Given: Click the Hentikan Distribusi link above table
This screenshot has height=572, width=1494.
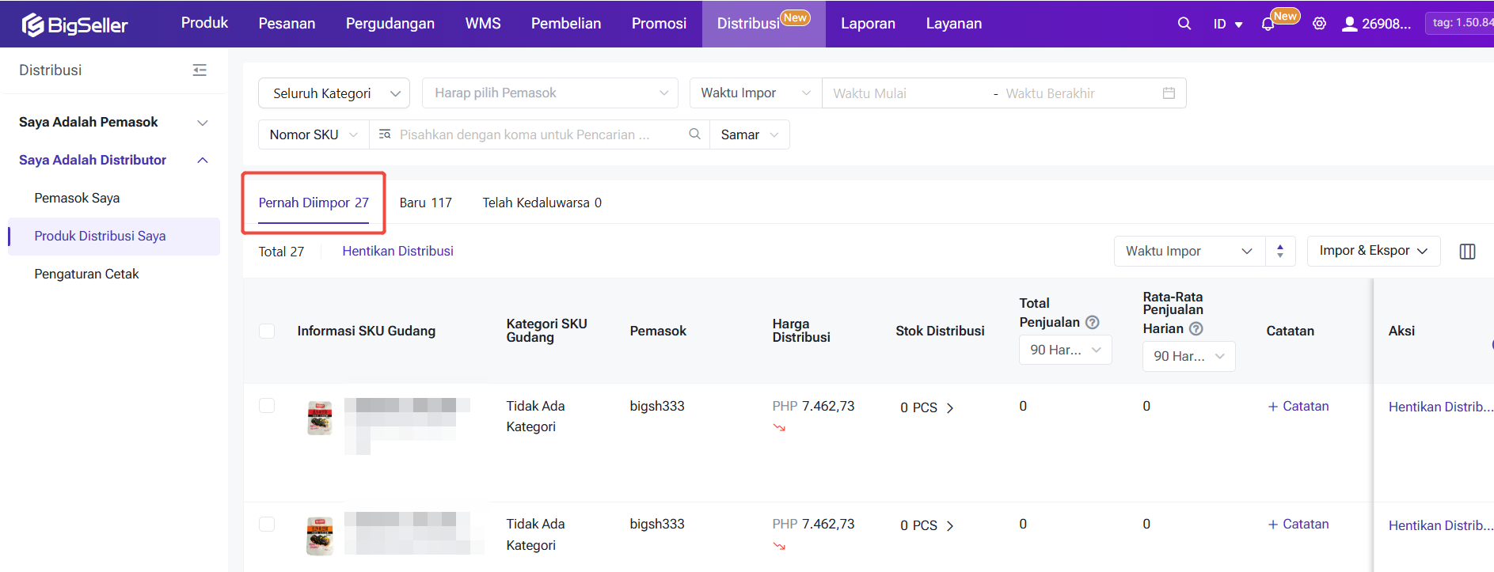Looking at the screenshot, I should [x=397, y=251].
